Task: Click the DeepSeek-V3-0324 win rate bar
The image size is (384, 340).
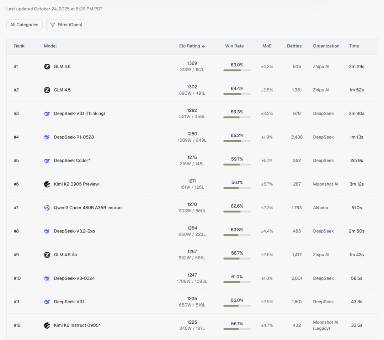Action: coord(237,282)
